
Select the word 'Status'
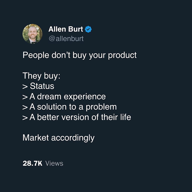click(x=42, y=86)
